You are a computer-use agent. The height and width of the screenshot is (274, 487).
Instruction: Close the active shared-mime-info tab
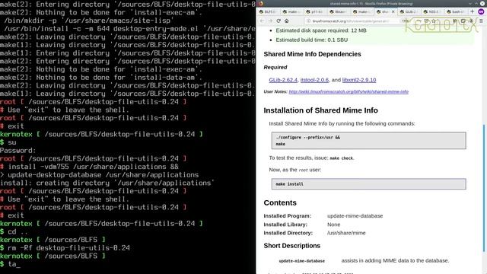[393, 11]
